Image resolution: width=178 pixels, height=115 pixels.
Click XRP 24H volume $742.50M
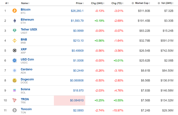pyautogui.click(x=167, y=51)
